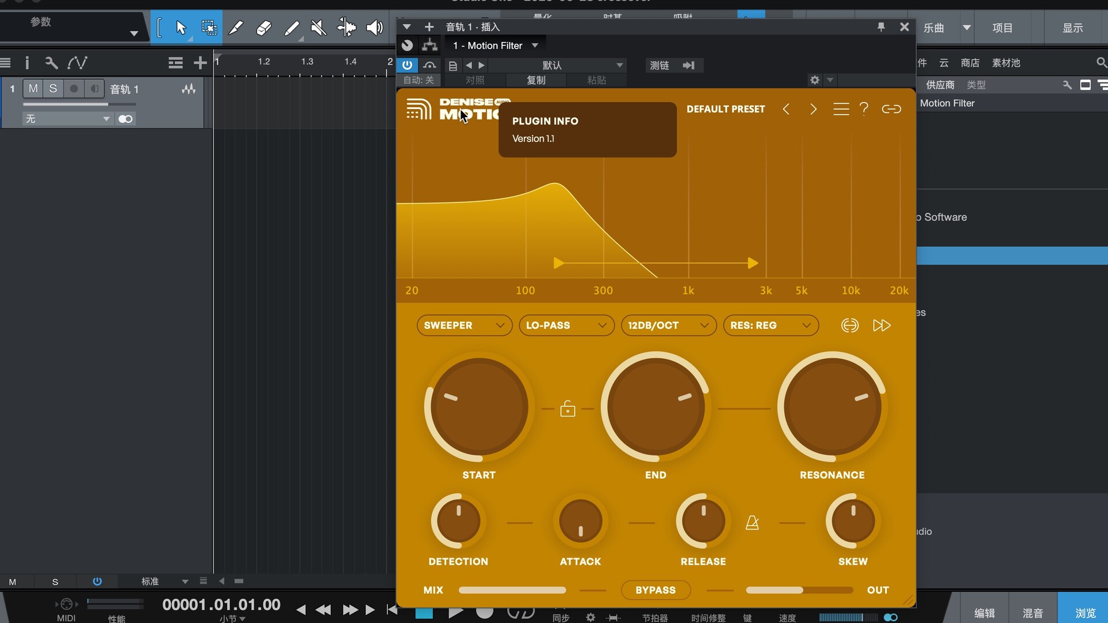Adjust the MIX slider
The height and width of the screenshot is (623, 1108).
click(x=512, y=590)
